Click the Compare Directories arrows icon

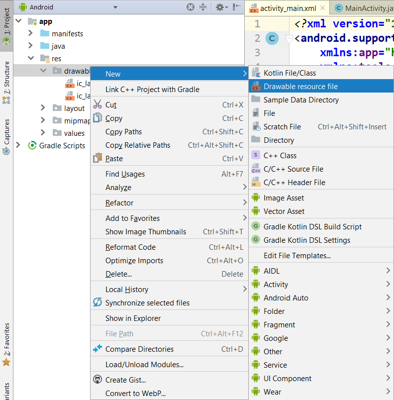(98, 348)
